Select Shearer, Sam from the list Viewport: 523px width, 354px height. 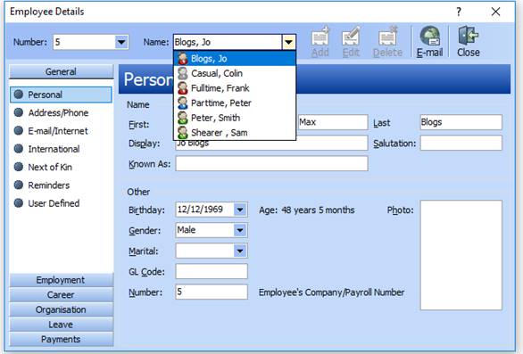click(235, 132)
